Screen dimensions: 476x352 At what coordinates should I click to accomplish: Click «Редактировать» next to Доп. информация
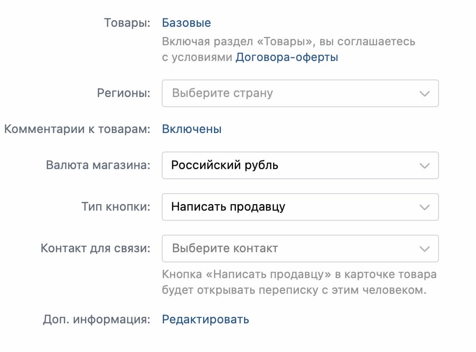(205, 319)
